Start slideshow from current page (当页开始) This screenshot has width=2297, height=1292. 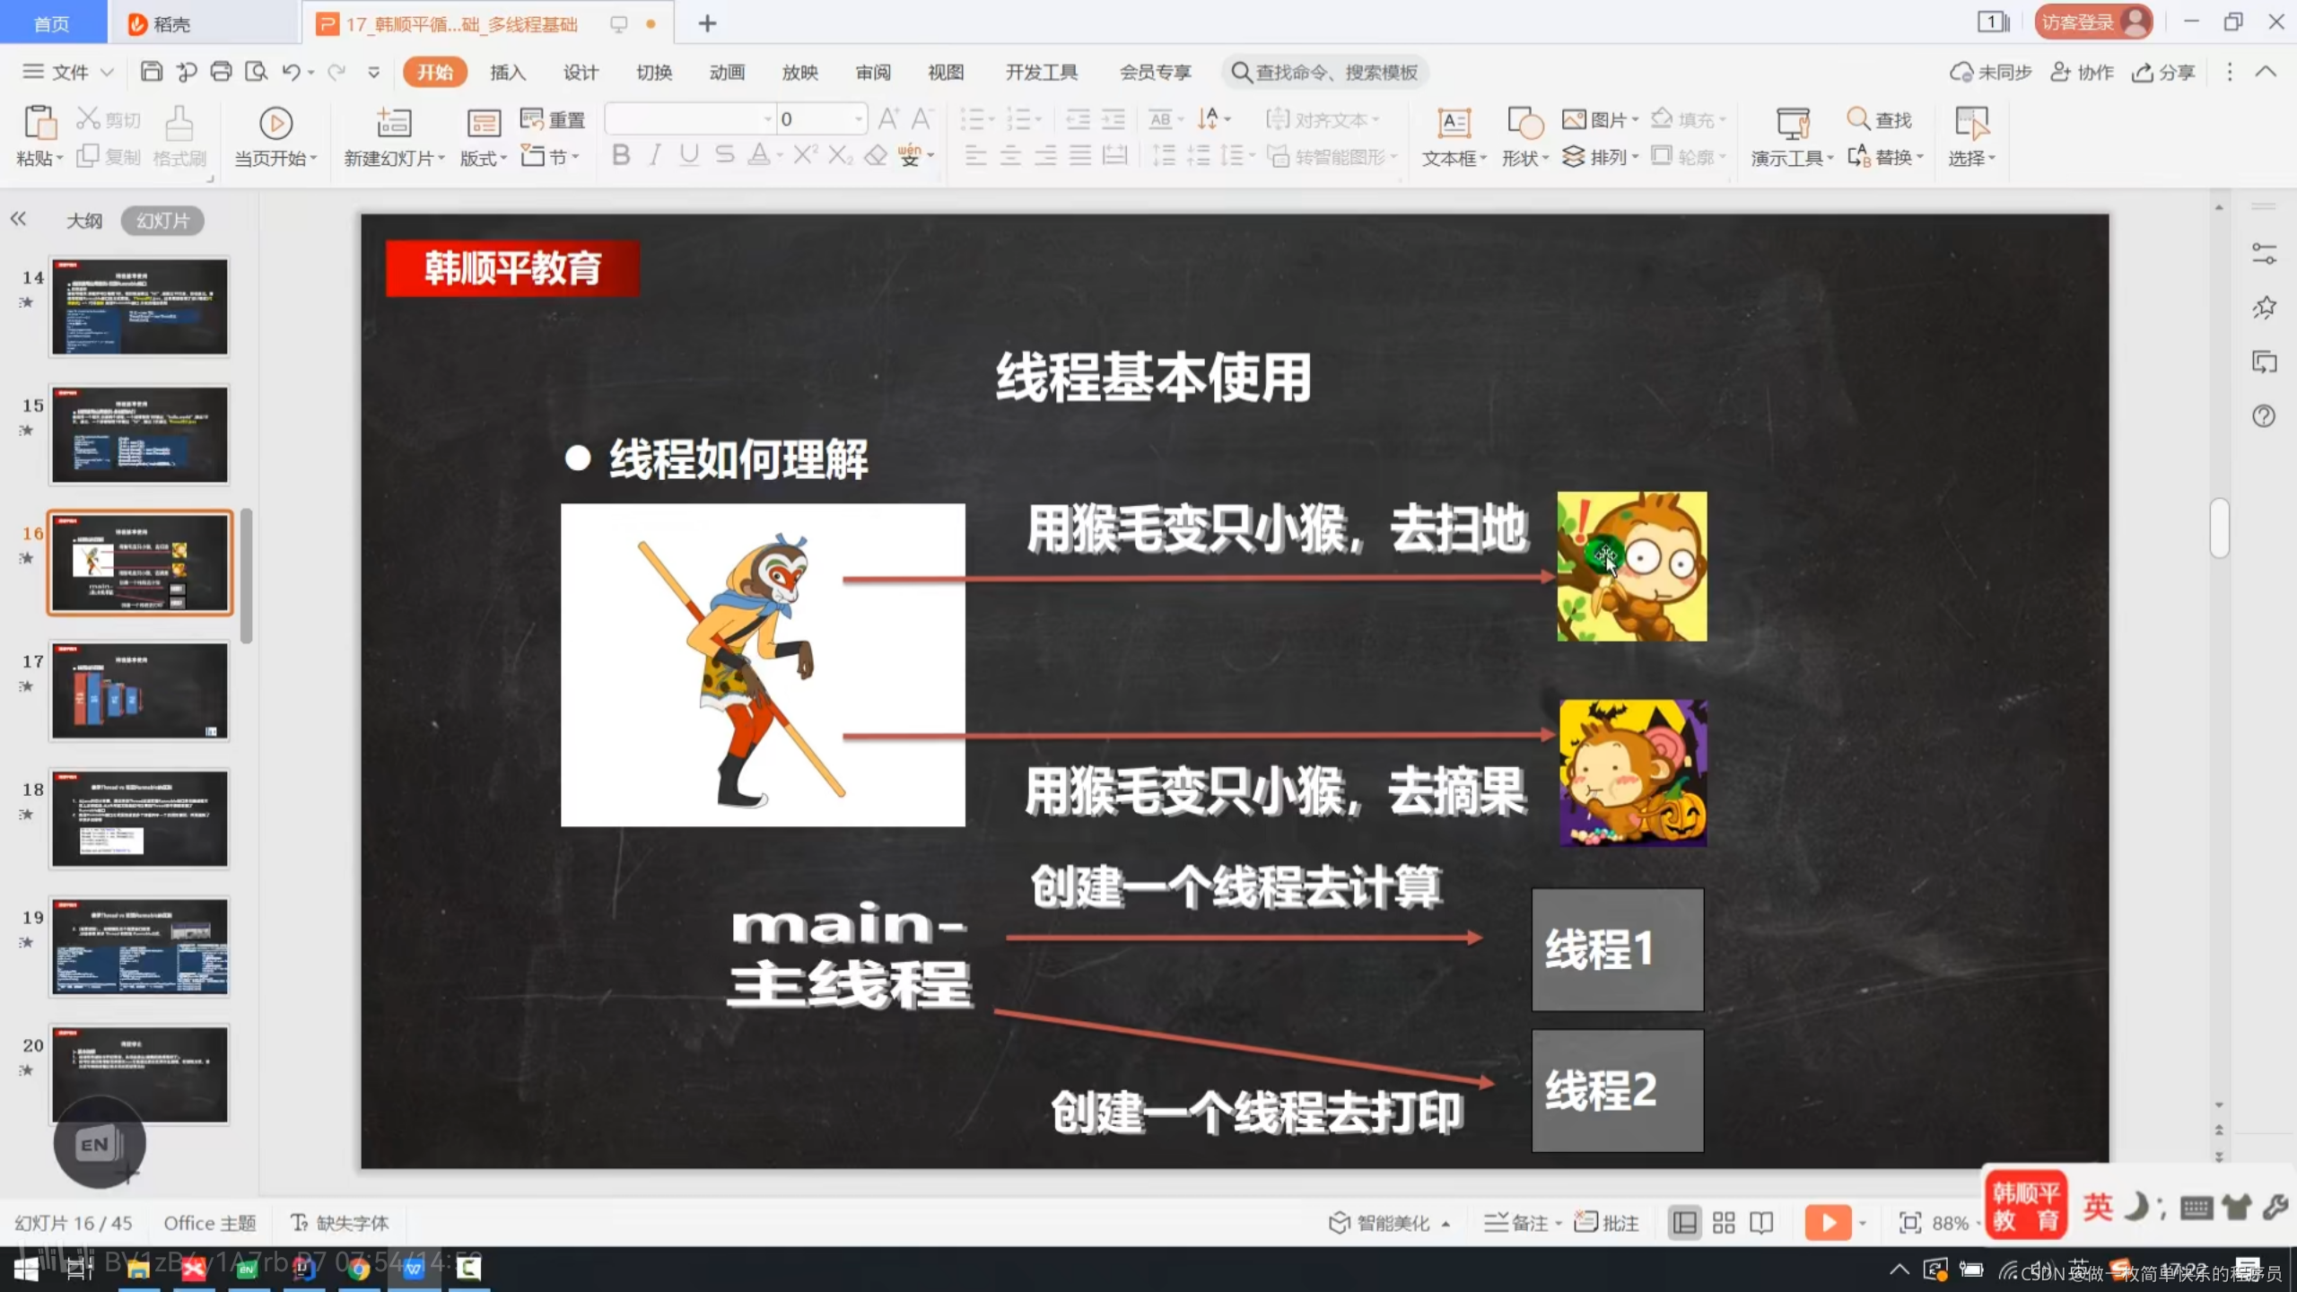pyautogui.click(x=275, y=123)
